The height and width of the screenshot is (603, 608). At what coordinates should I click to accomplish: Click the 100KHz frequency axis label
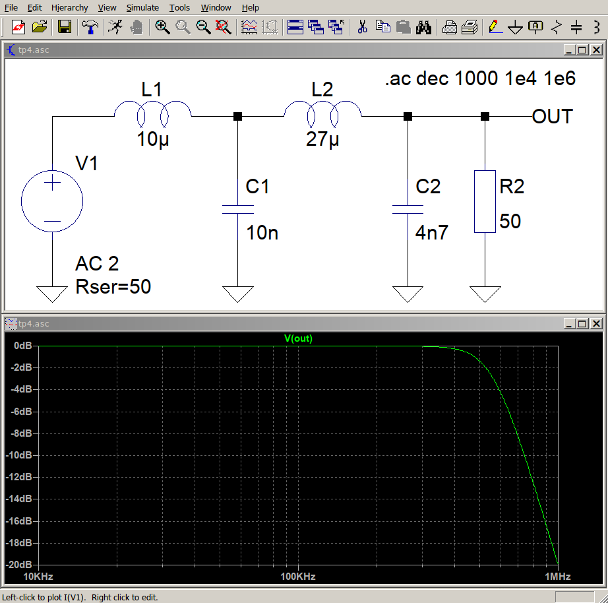pos(298,576)
